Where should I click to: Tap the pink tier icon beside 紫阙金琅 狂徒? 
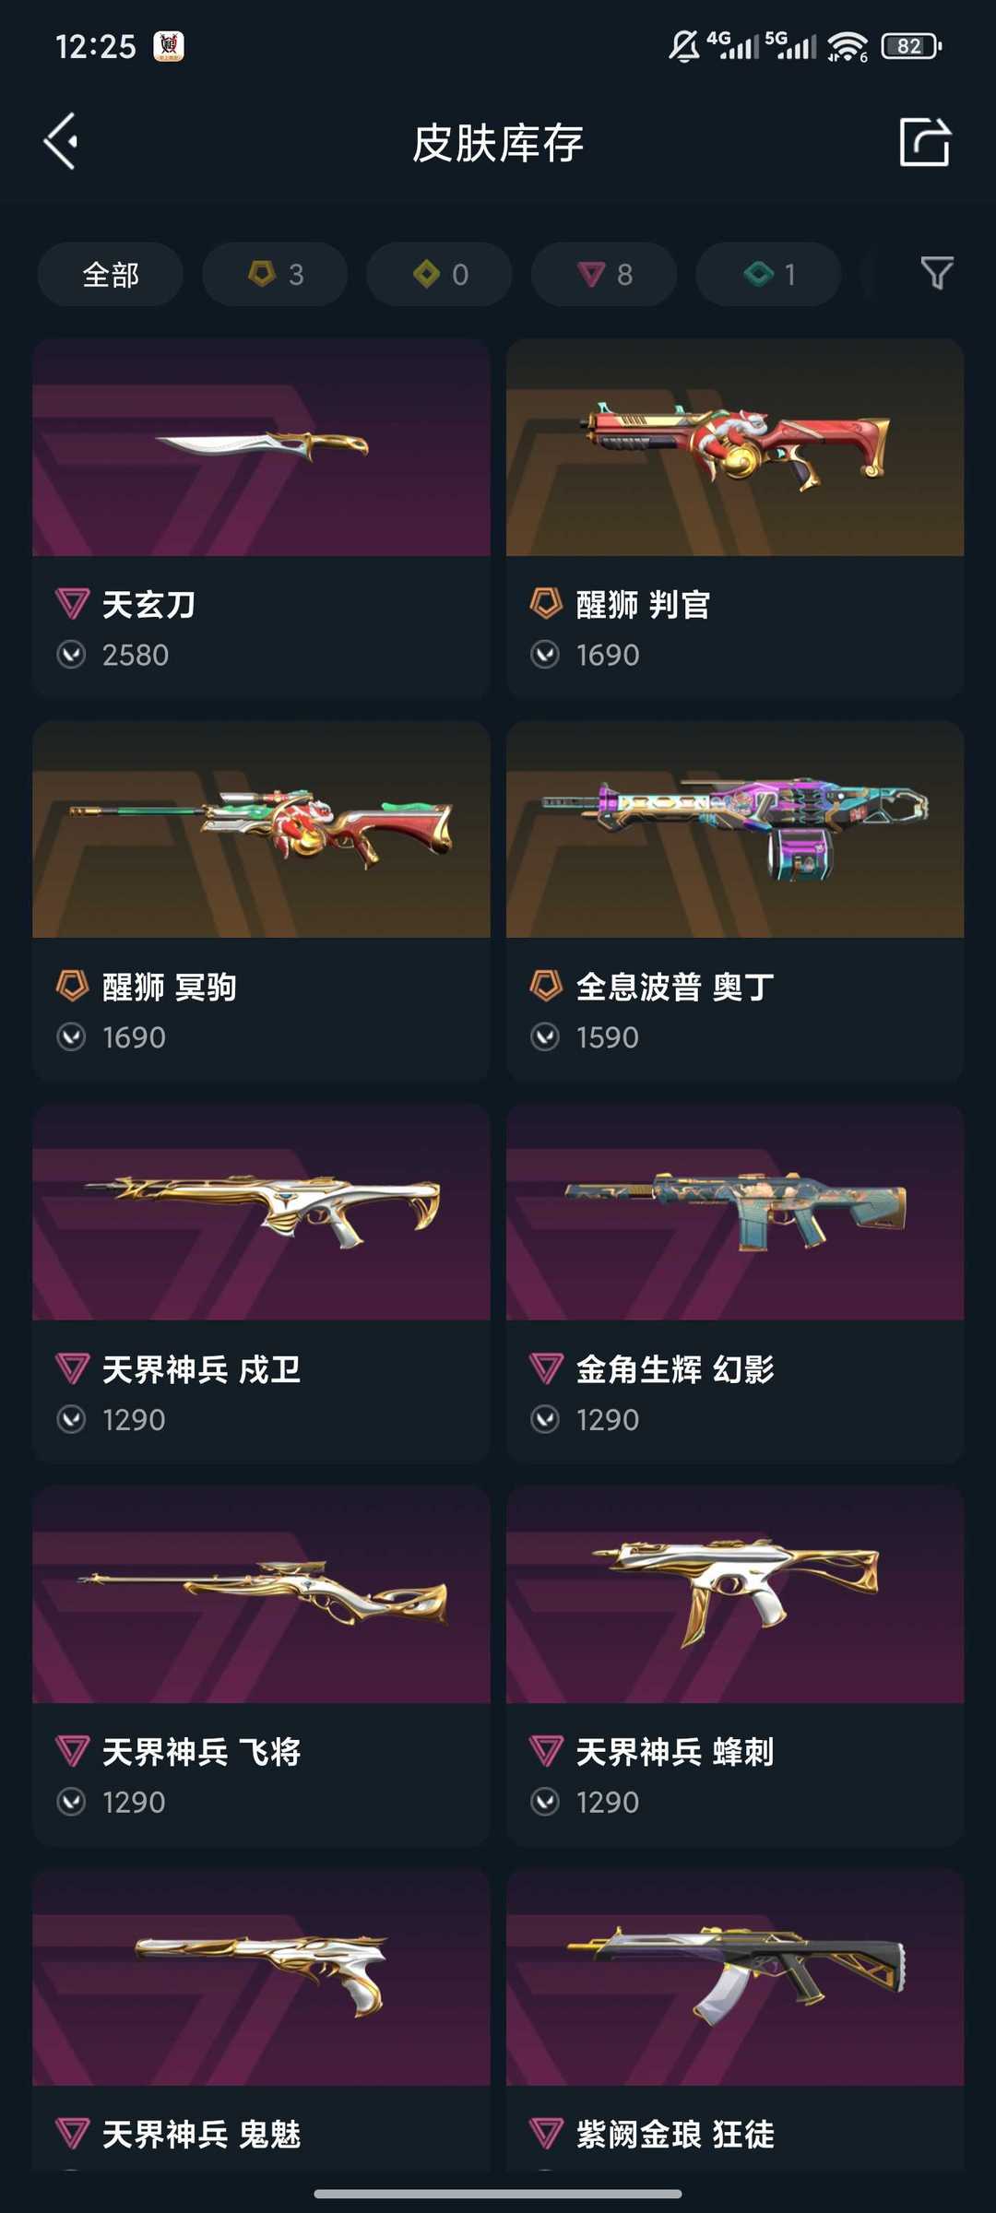pyautogui.click(x=546, y=2134)
